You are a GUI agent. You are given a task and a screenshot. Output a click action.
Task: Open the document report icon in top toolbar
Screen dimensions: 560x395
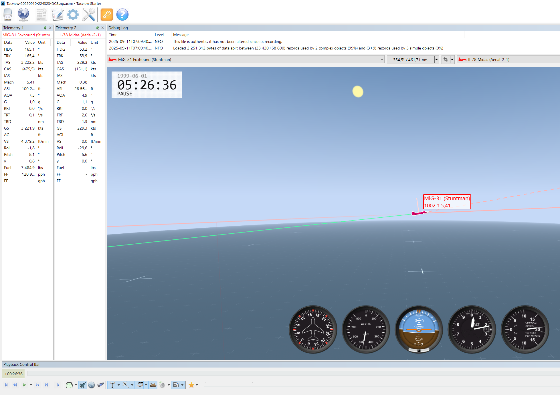pyautogui.click(x=41, y=15)
